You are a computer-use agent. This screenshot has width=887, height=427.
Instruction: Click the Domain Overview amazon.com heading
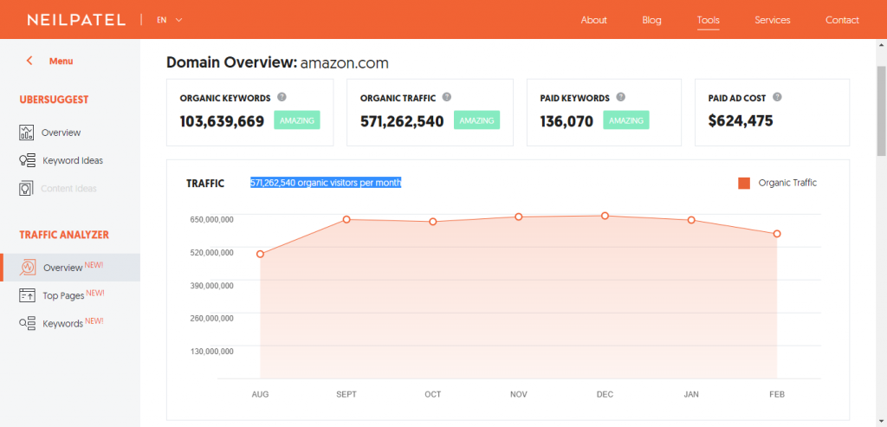[278, 62]
